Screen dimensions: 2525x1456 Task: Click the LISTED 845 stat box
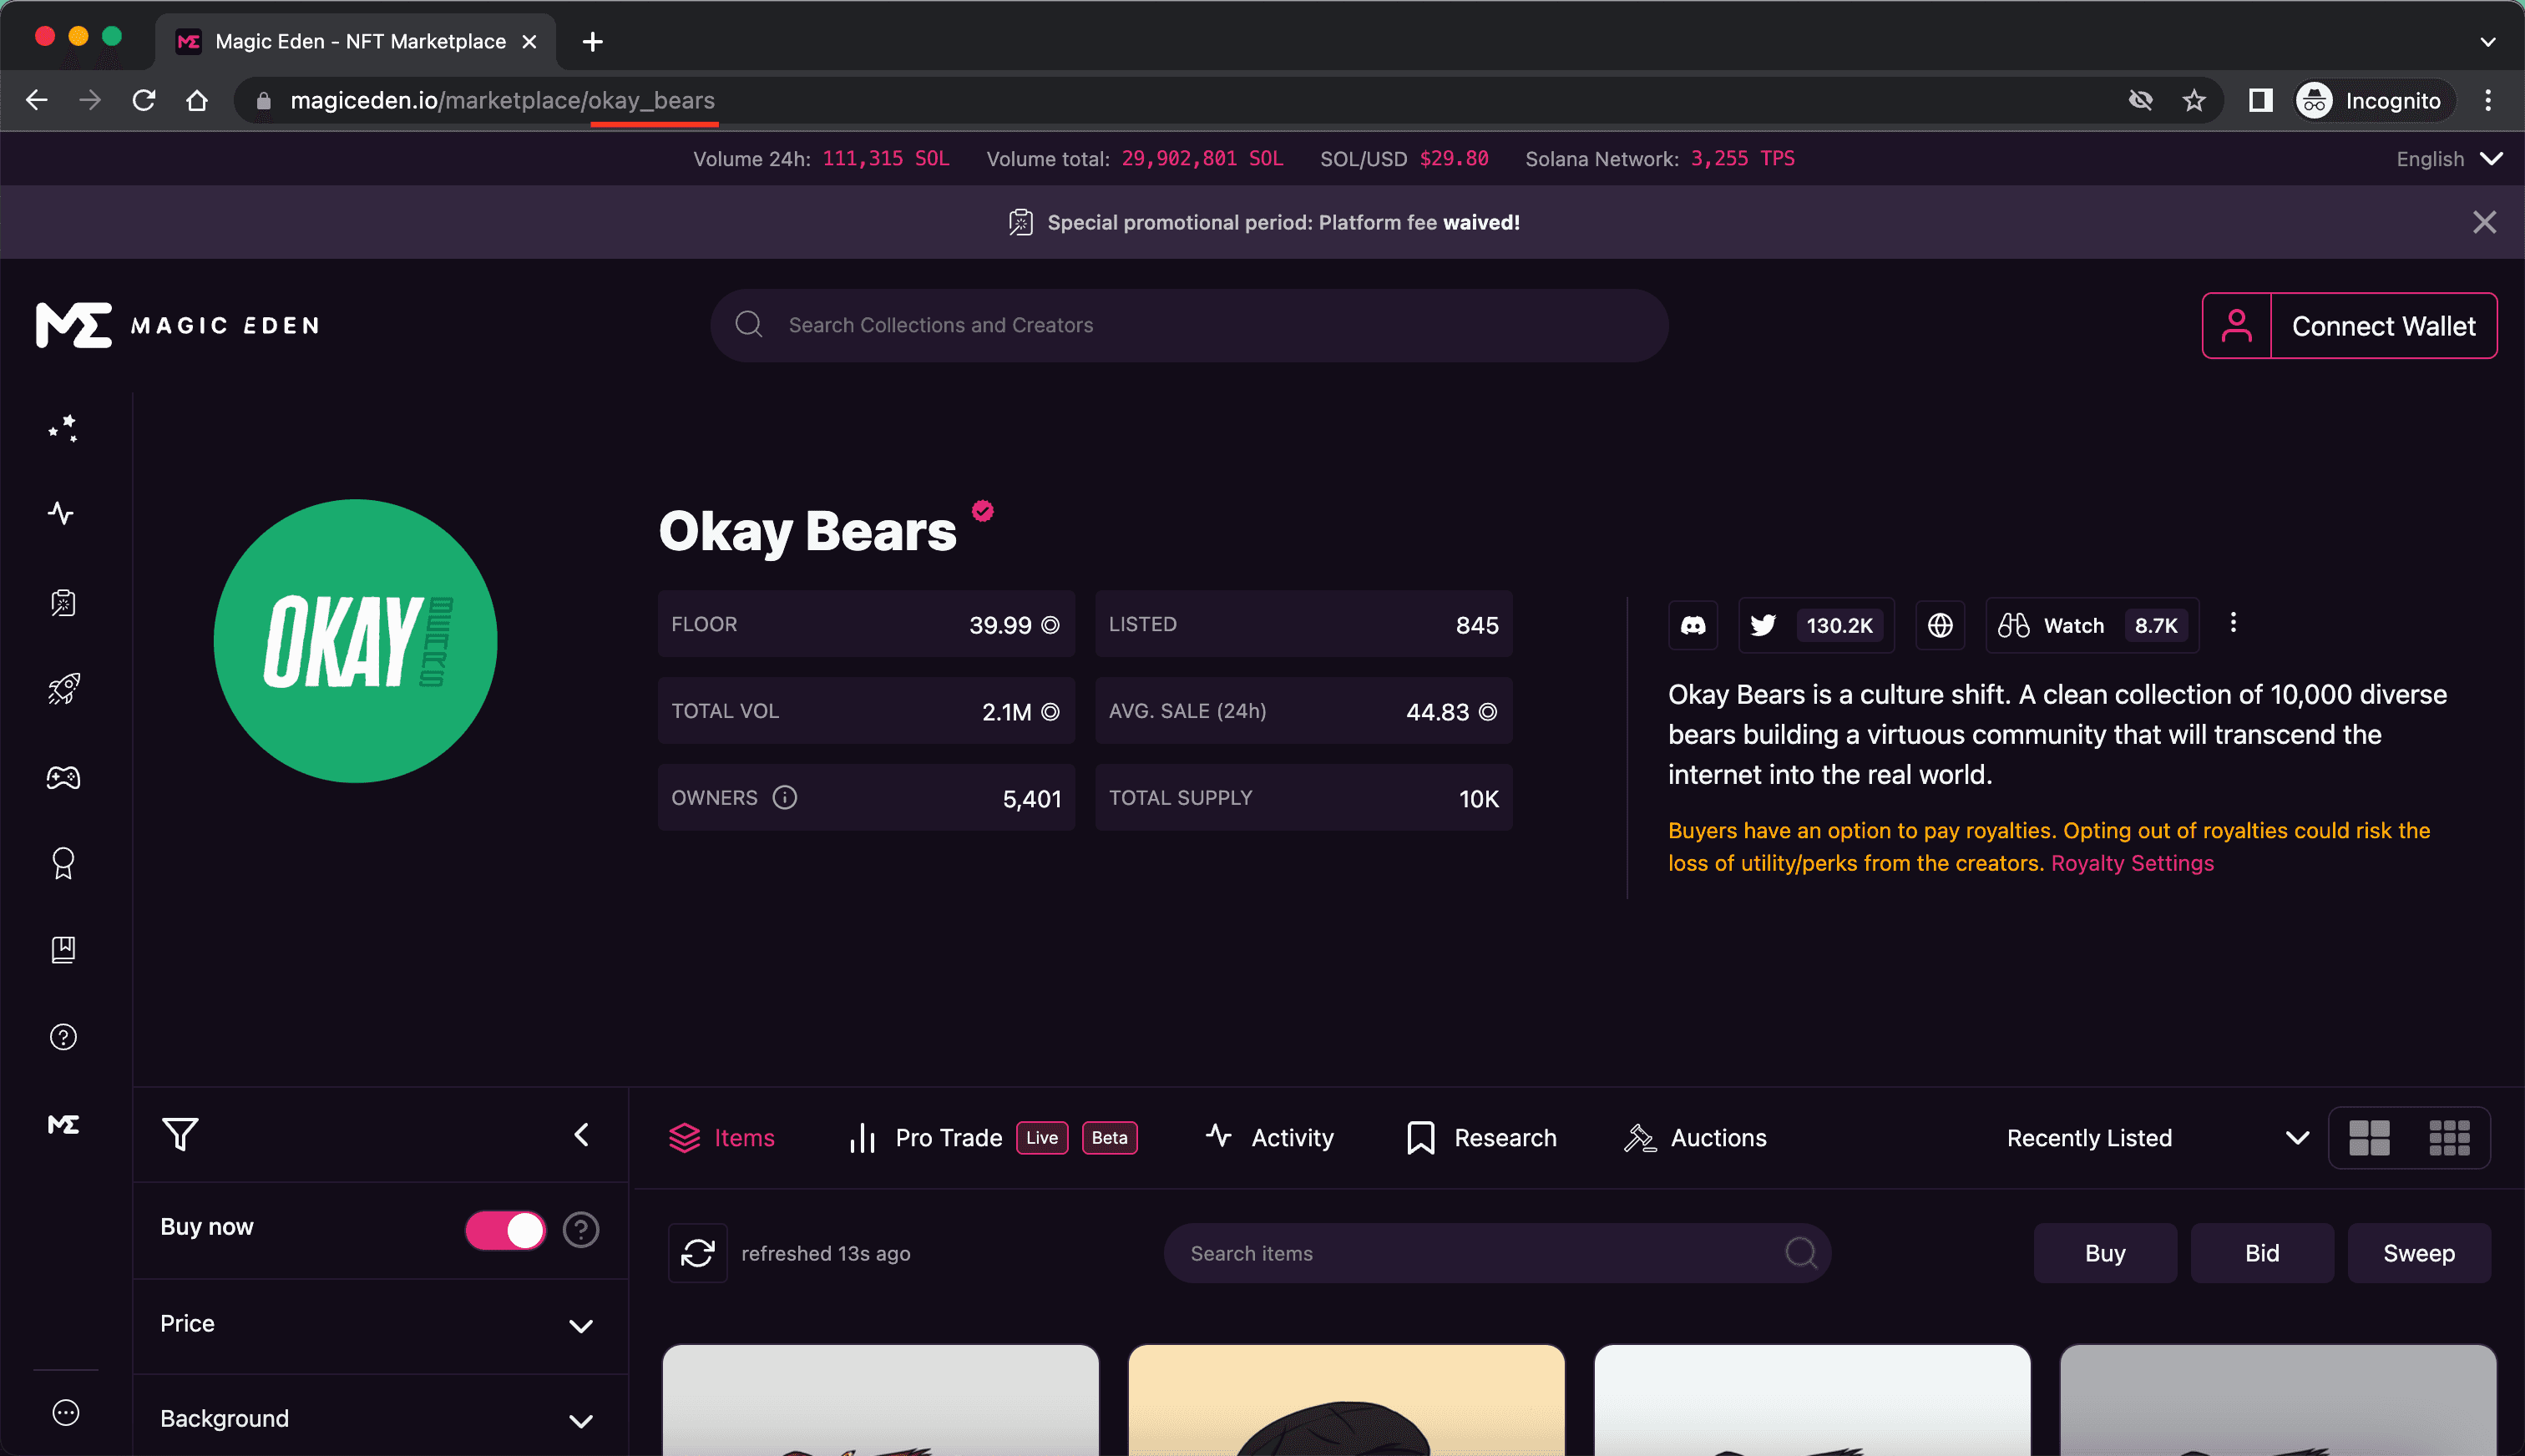pyautogui.click(x=1304, y=624)
